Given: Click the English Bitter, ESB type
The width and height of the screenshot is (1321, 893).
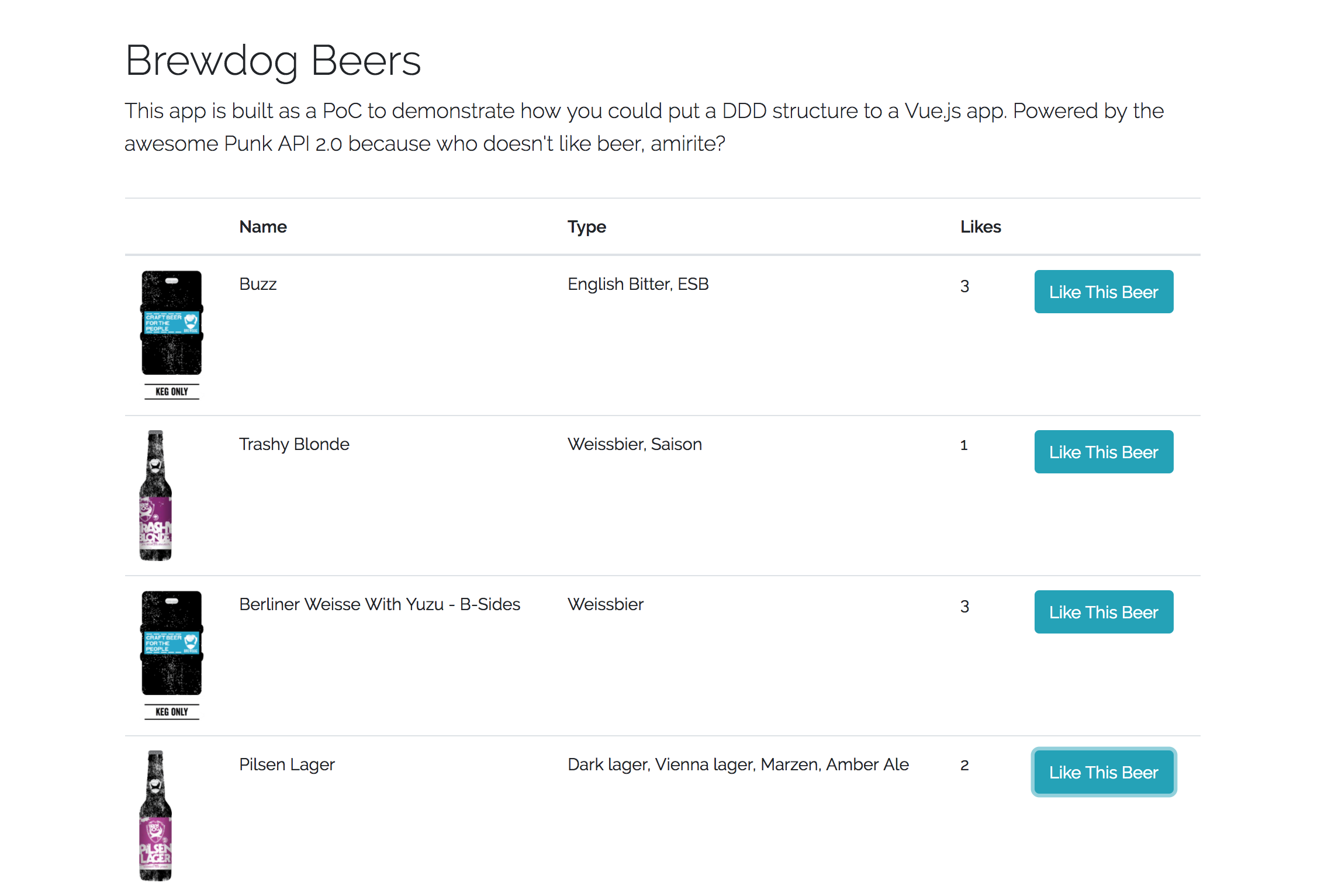Looking at the screenshot, I should [x=638, y=284].
